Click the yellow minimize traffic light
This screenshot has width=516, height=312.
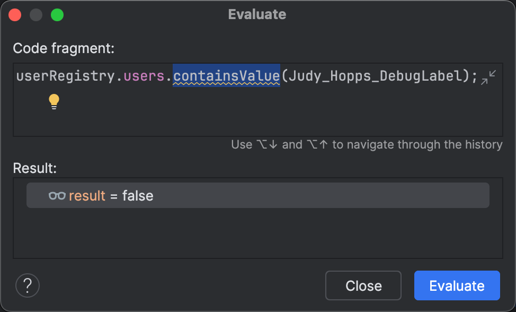36,15
